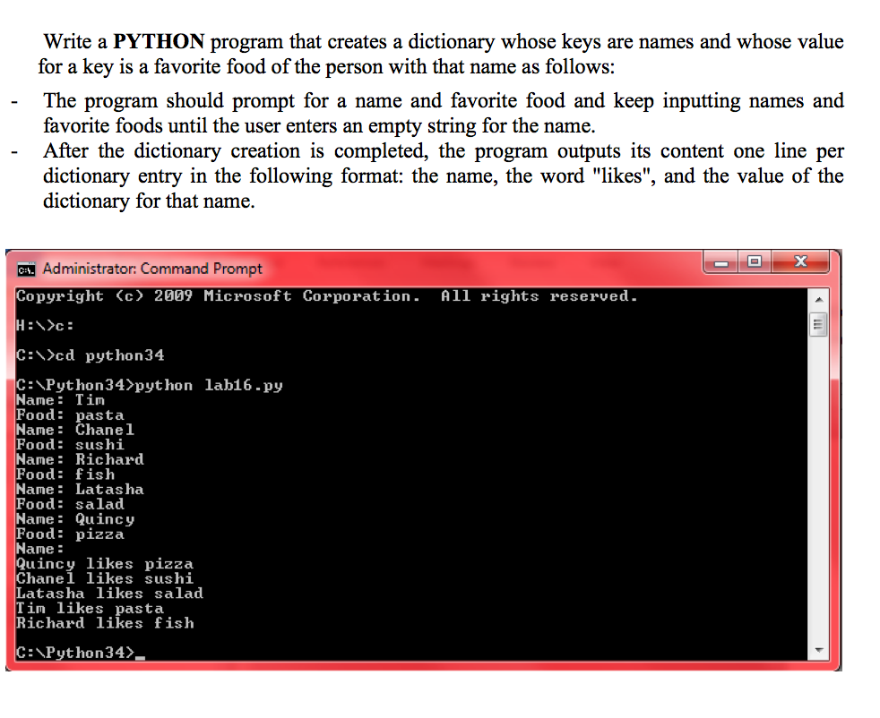
Task: Maximize the Command Prompt window
Action: pos(755,261)
